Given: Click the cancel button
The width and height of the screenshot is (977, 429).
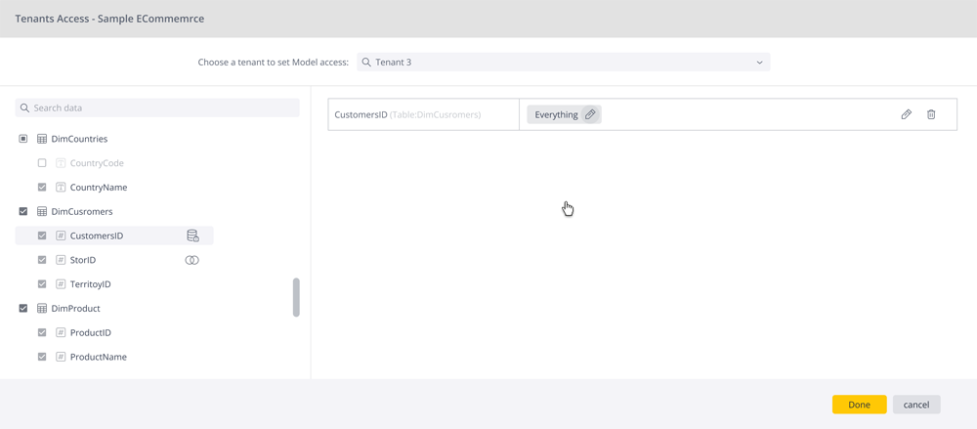Looking at the screenshot, I should [915, 405].
